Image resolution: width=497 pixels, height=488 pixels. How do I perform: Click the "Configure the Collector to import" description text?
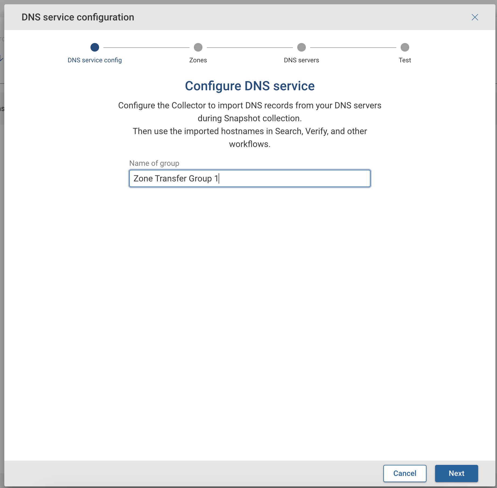click(250, 105)
